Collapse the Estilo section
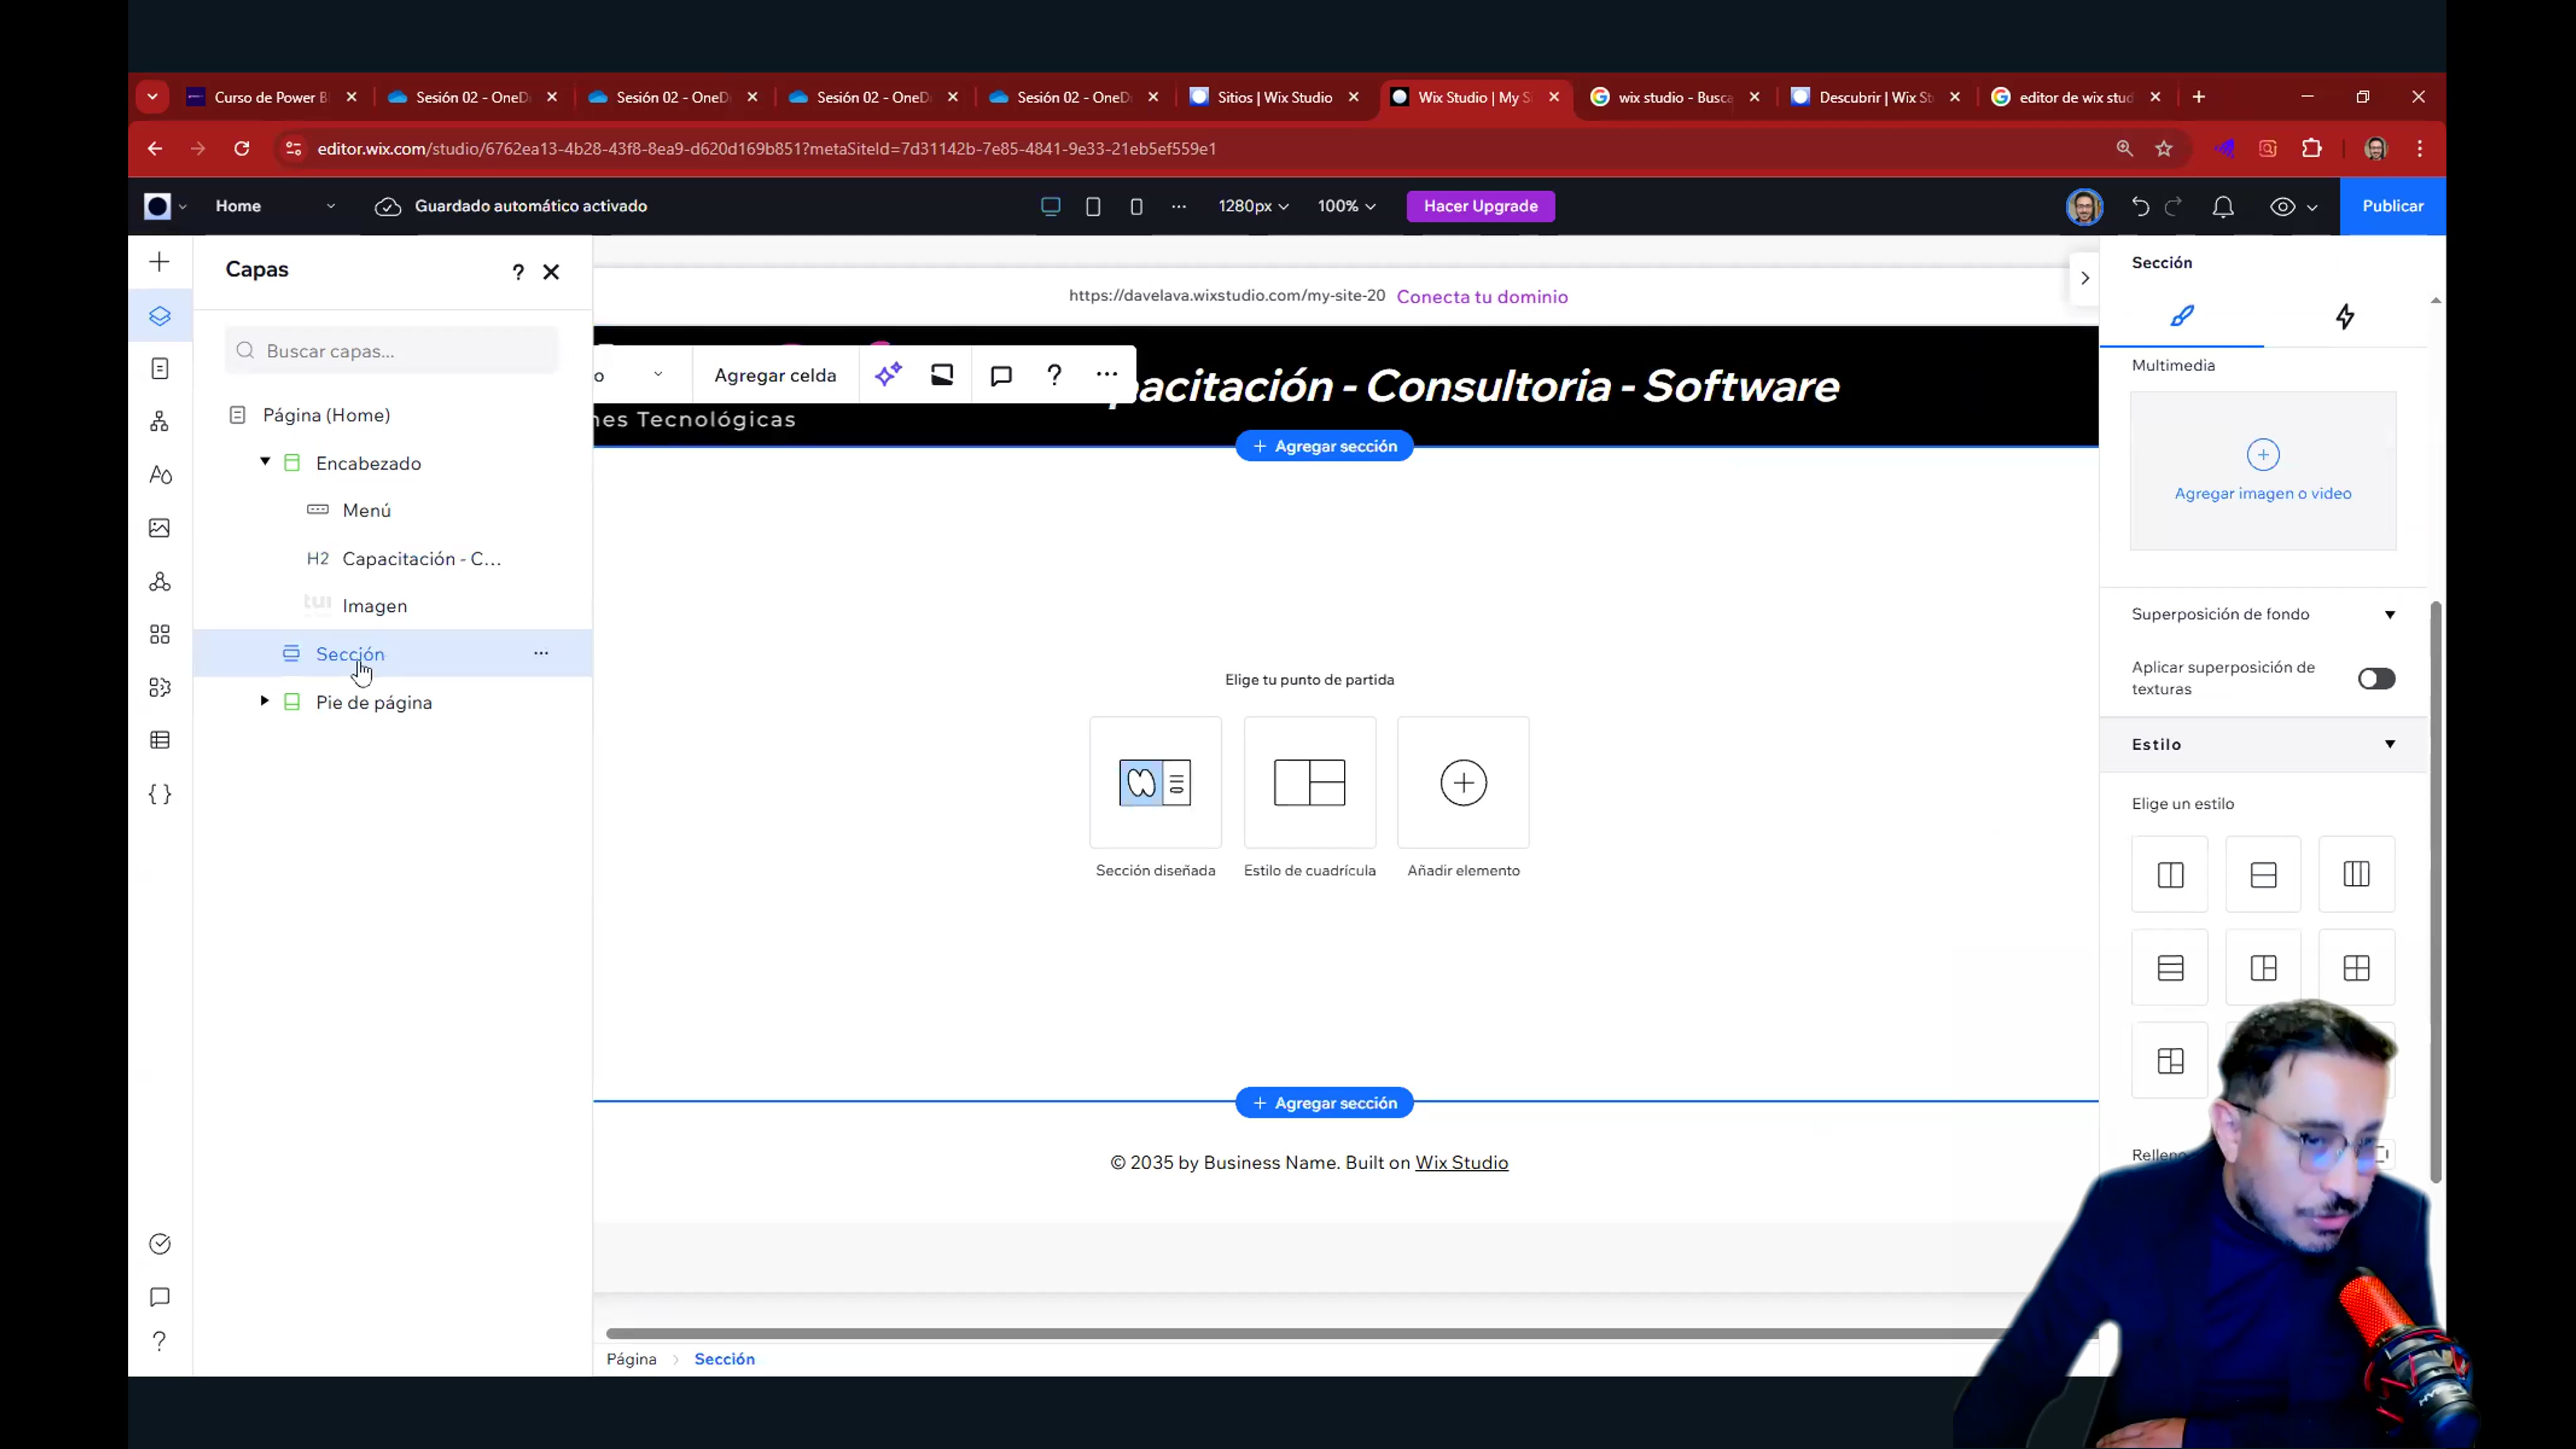The height and width of the screenshot is (1449, 2576). coord(2389,744)
